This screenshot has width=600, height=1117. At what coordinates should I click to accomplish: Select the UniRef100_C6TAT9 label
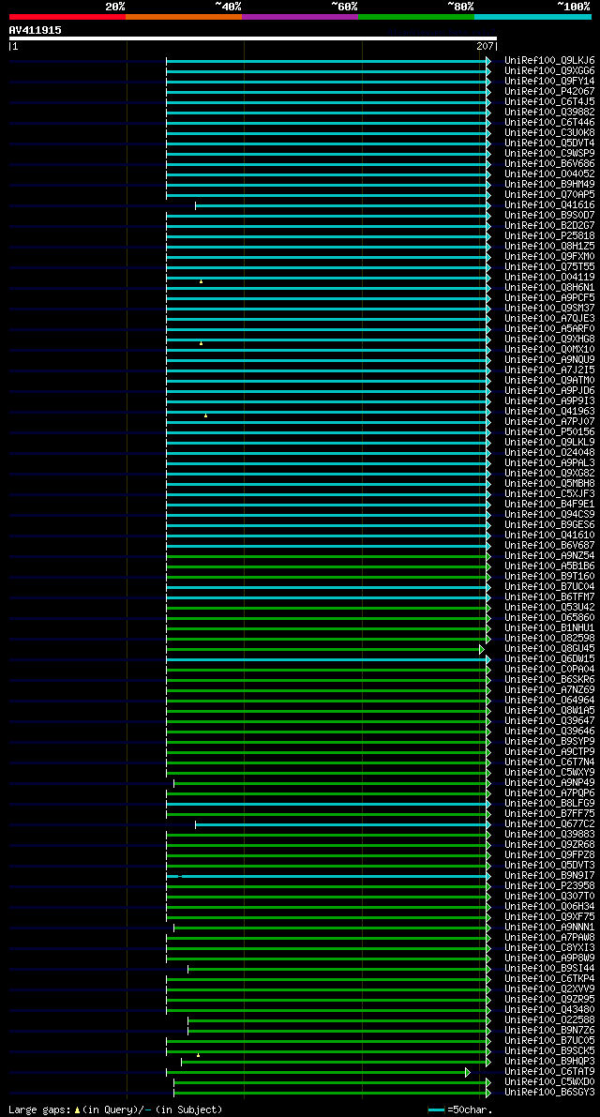click(549, 1072)
